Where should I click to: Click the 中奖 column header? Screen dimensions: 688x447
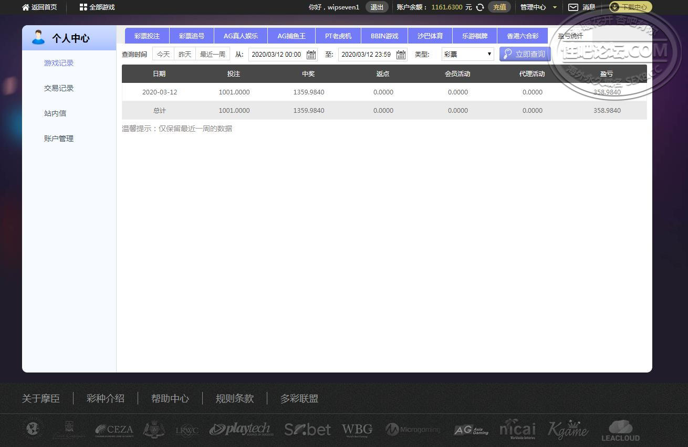pyautogui.click(x=308, y=74)
